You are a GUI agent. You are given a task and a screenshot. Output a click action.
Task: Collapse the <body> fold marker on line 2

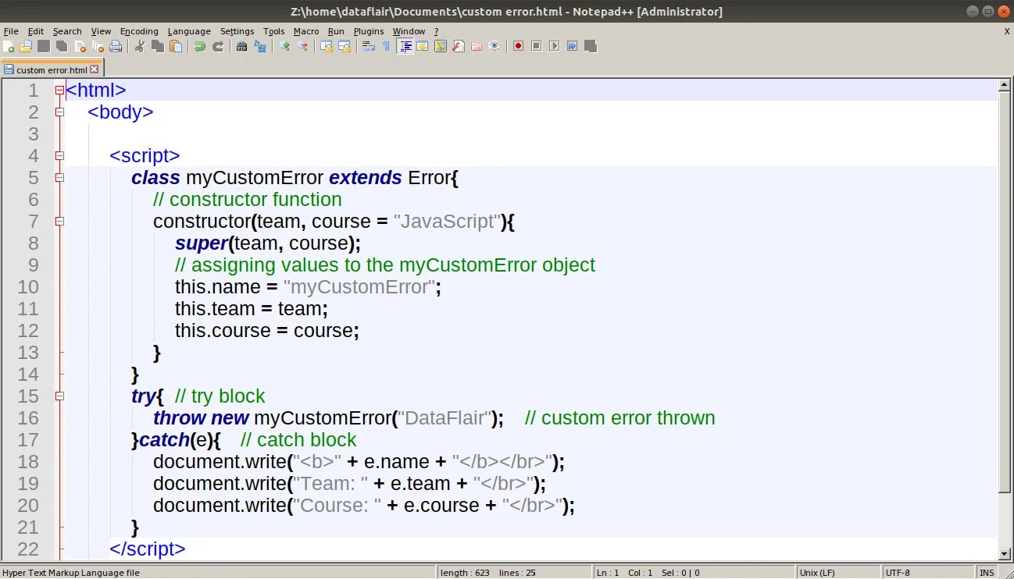(x=59, y=112)
